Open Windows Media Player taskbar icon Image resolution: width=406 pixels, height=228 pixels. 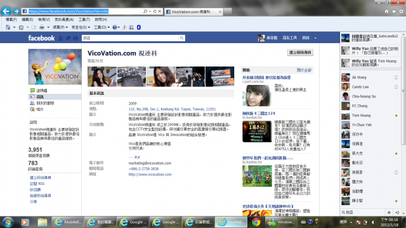pyautogui.click(x=25, y=222)
